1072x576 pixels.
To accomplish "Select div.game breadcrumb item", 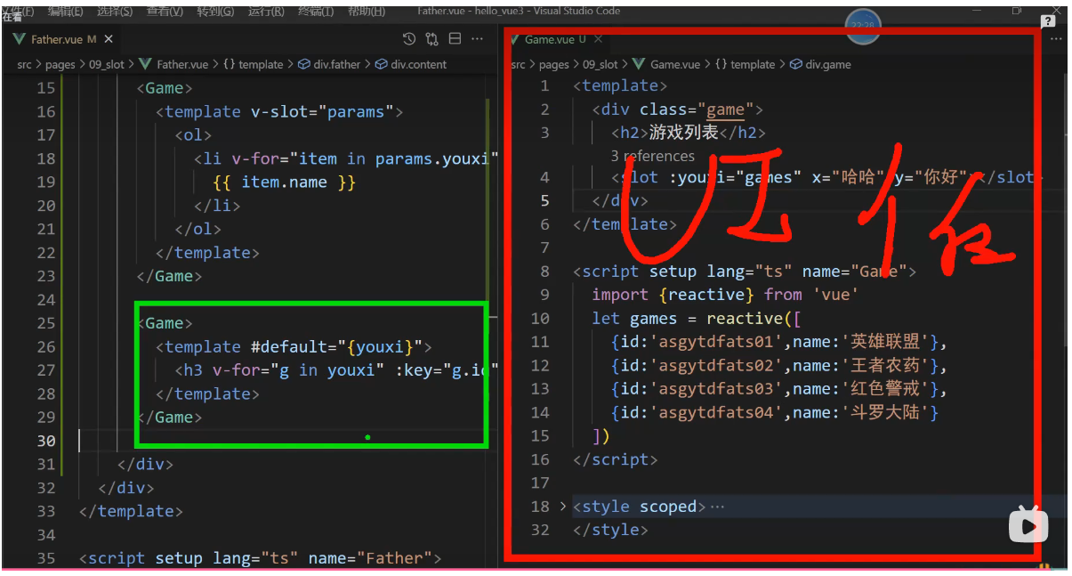I will 821,64.
